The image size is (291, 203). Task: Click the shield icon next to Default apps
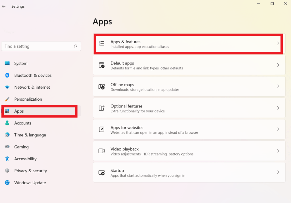(101, 65)
